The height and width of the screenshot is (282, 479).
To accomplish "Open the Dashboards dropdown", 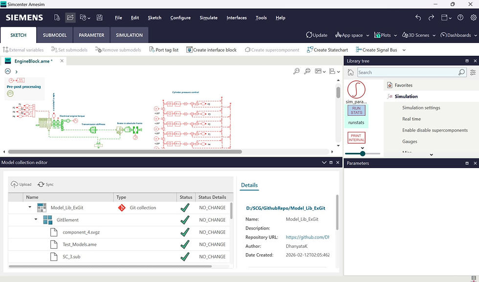I will (x=458, y=35).
